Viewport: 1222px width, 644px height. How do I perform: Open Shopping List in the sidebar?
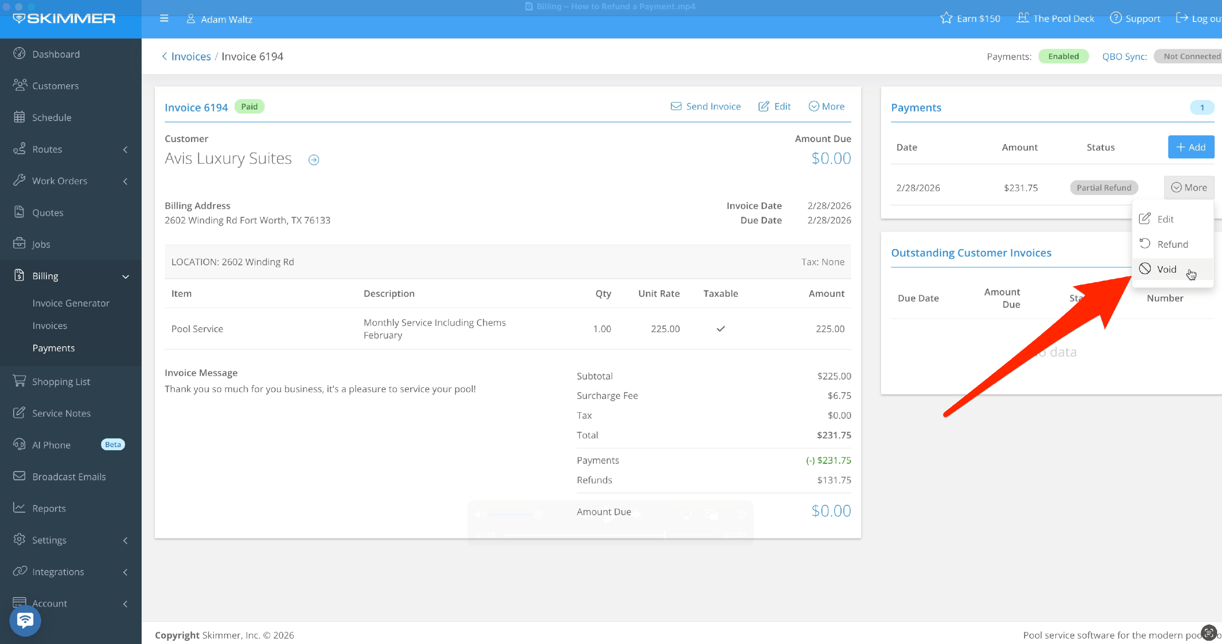61,381
